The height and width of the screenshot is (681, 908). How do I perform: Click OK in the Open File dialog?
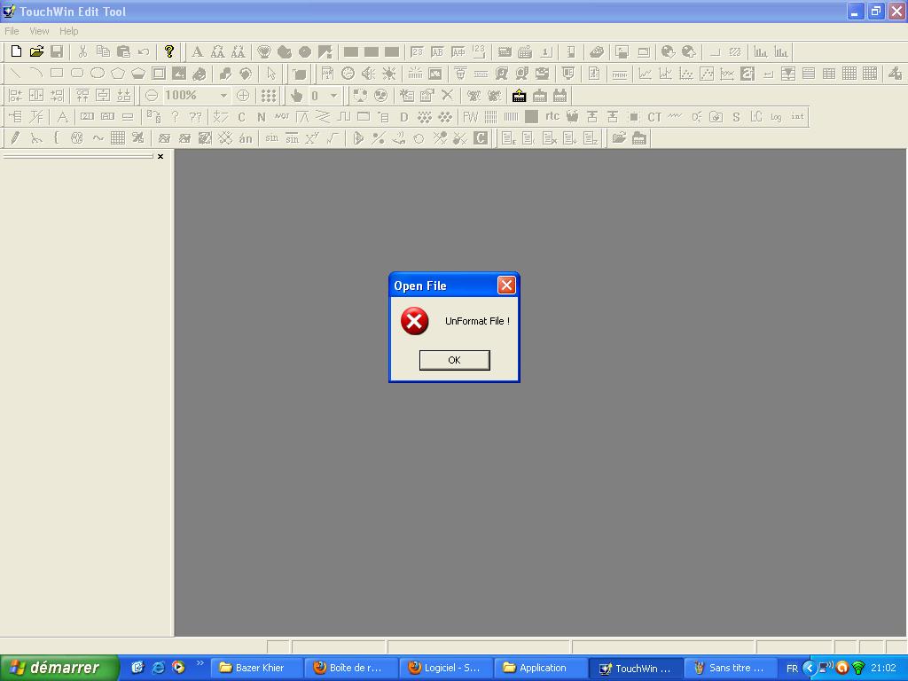point(454,360)
